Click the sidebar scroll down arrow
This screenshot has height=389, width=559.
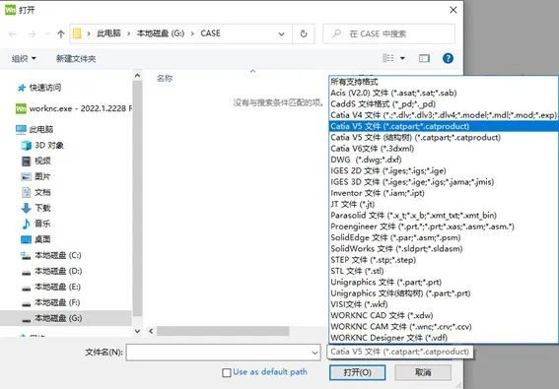pos(137,331)
